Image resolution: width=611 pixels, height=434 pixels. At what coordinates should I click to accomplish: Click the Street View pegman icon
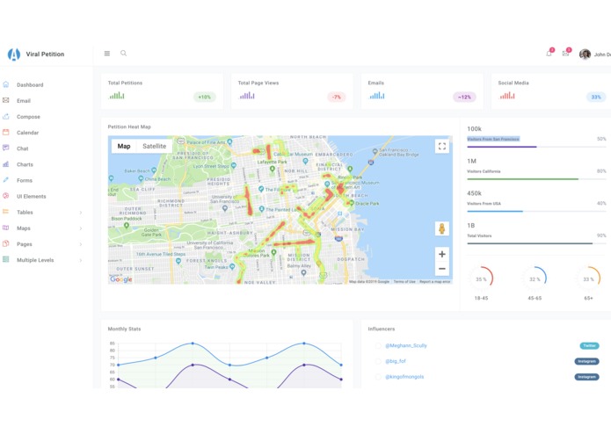pos(442,228)
